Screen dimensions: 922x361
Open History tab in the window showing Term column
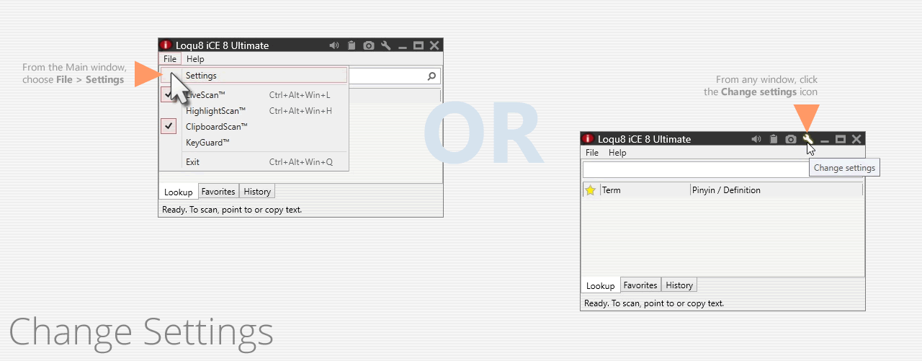click(x=679, y=285)
